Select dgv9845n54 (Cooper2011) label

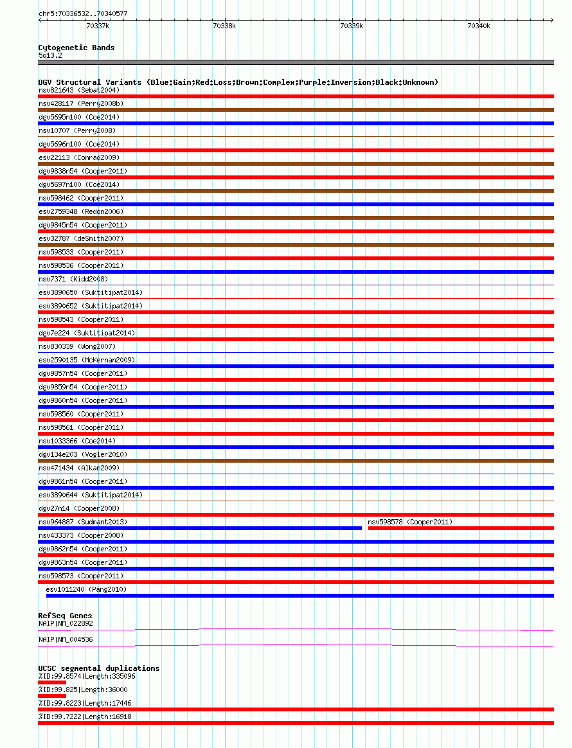click(83, 225)
